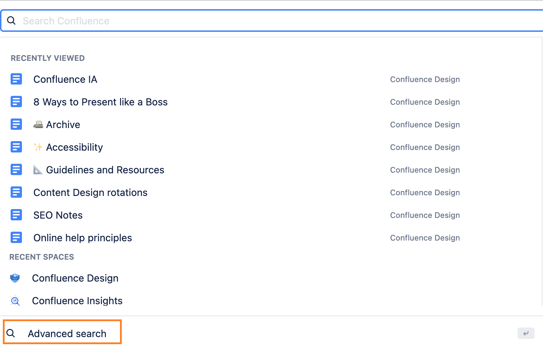Click page icon beside 8 Ways to Present

point(16,102)
